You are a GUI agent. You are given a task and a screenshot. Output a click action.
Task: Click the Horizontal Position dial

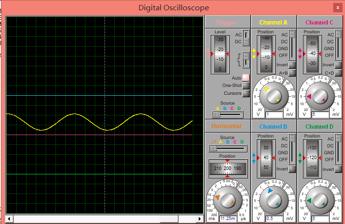click(228, 168)
